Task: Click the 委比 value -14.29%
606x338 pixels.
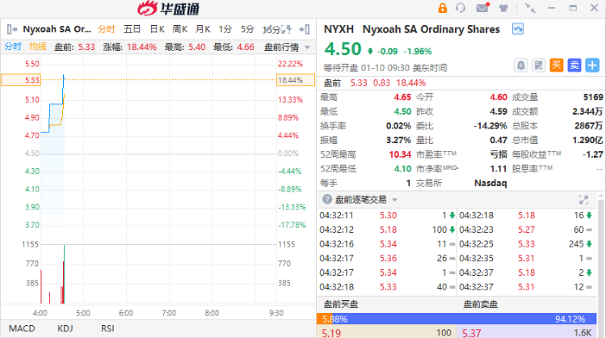Action: click(x=490, y=125)
